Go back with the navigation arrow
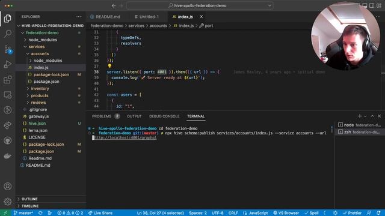The width and height of the screenshot is (385, 216). pyautogui.click(x=114, y=5)
